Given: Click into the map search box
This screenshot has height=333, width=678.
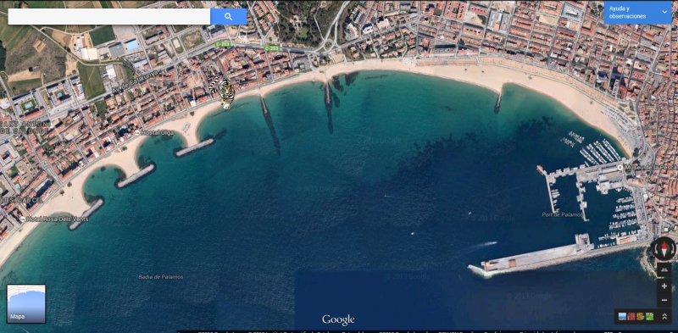Looking at the screenshot, I should point(109,17).
